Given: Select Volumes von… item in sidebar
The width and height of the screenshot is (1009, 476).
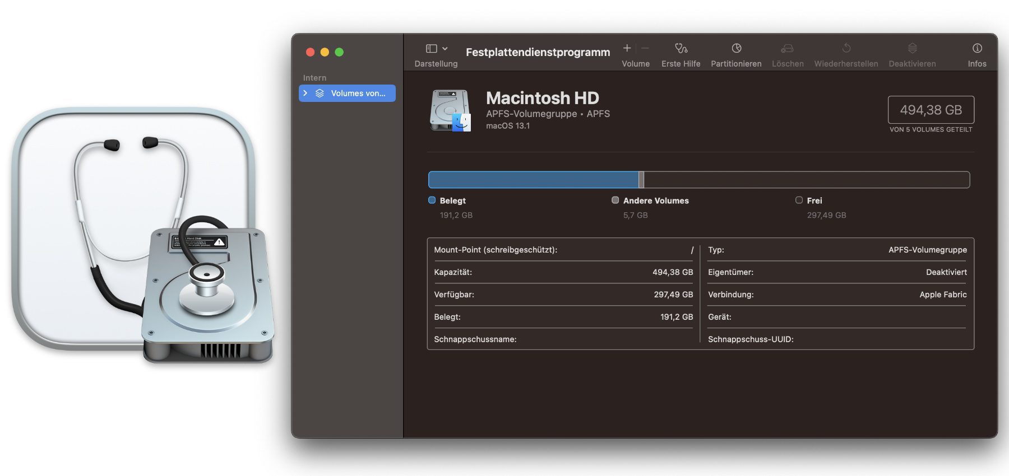Looking at the screenshot, I should click(x=358, y=94).
